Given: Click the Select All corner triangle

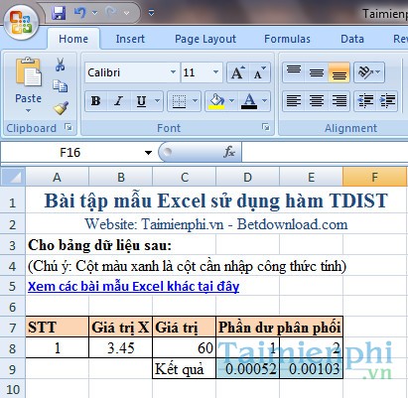Looking at the screenshot, I should coord(13,177).
